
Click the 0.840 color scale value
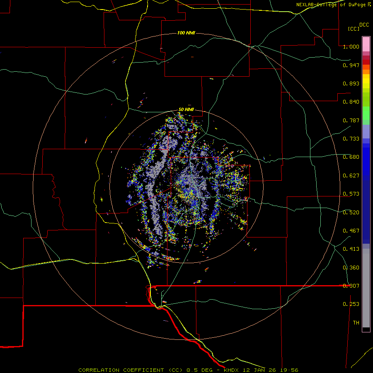tap(351, 102)
